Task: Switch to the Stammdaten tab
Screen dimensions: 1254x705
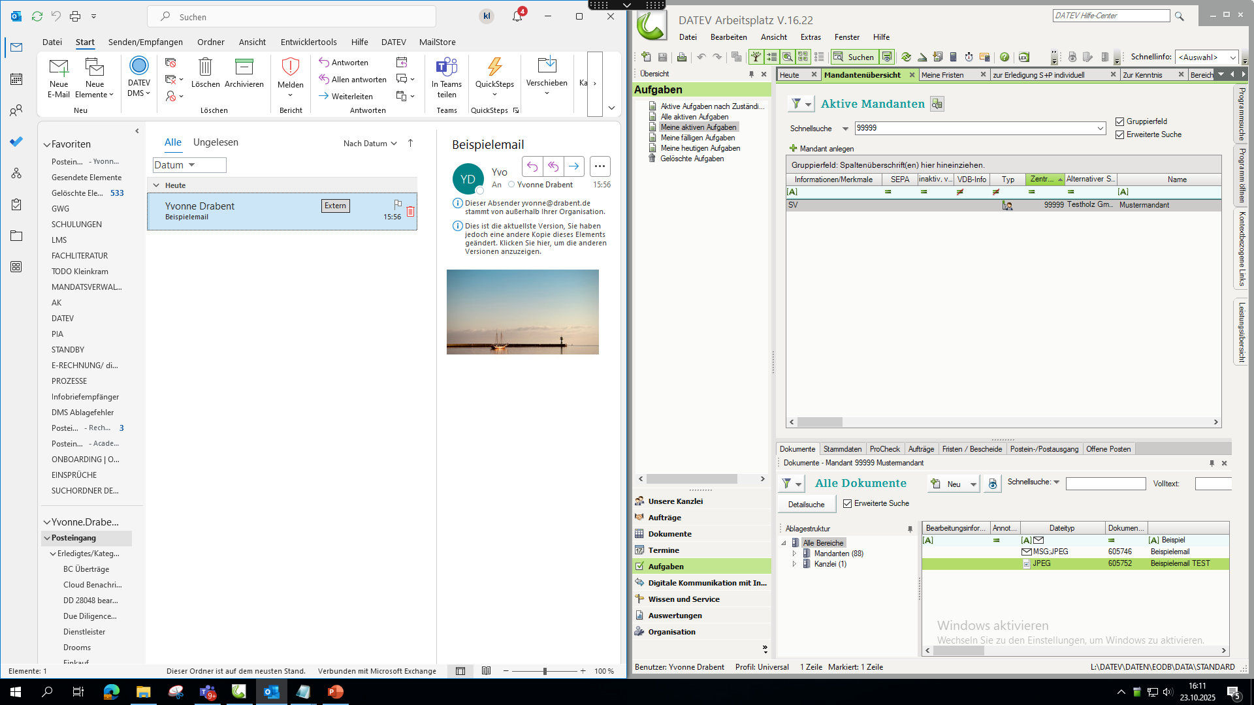Action: 842,449
